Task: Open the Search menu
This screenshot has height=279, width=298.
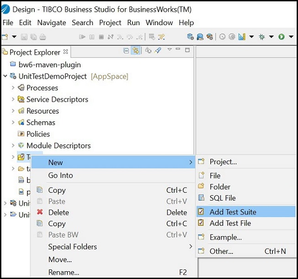Action: (x=82, y=22)
